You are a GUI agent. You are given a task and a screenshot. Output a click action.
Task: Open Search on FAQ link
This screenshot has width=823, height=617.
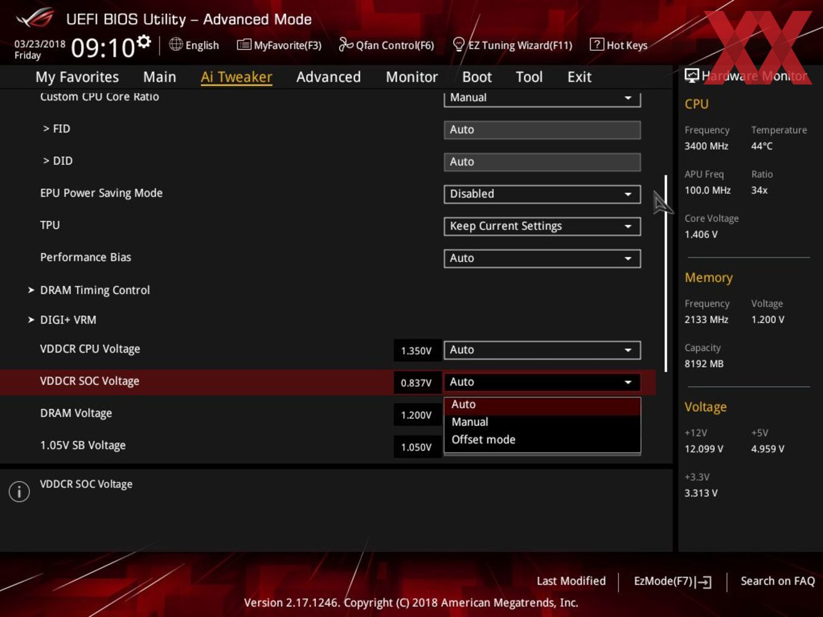tap(778, 581)
